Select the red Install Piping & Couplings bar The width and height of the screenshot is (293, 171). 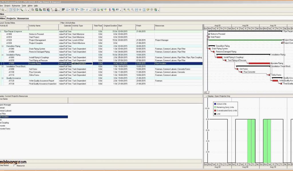click(x=219, y=57)
